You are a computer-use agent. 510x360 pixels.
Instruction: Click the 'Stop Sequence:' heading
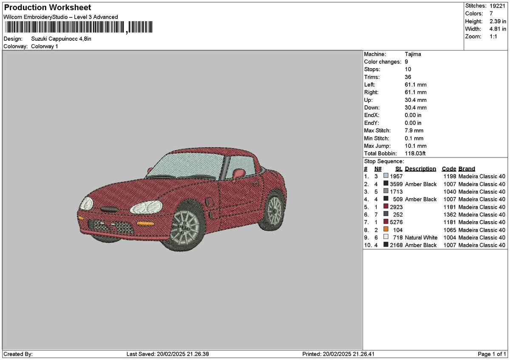384,162
